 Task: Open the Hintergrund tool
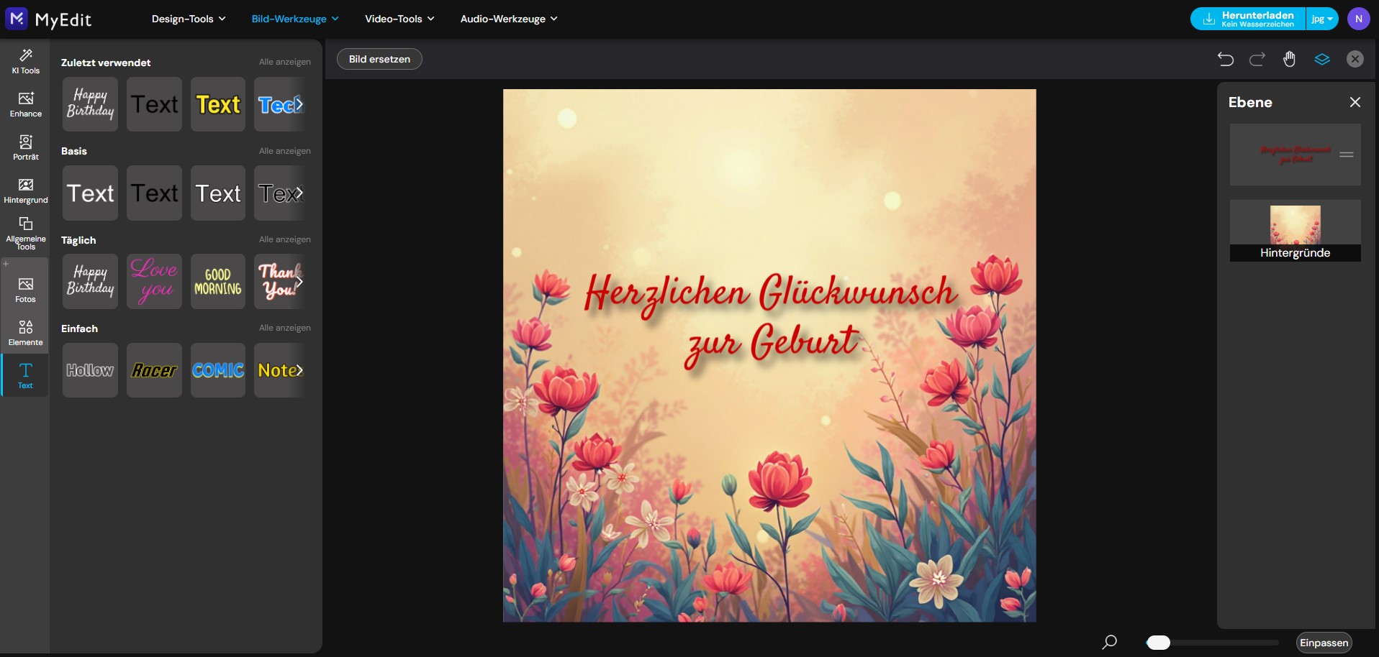[25, 190]
